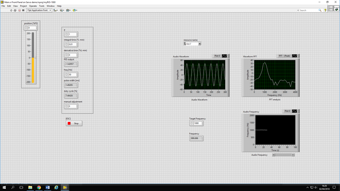Click the Frequency indicator showing 999.696
This screenshot has width=340, height=191.
[196, 138]
